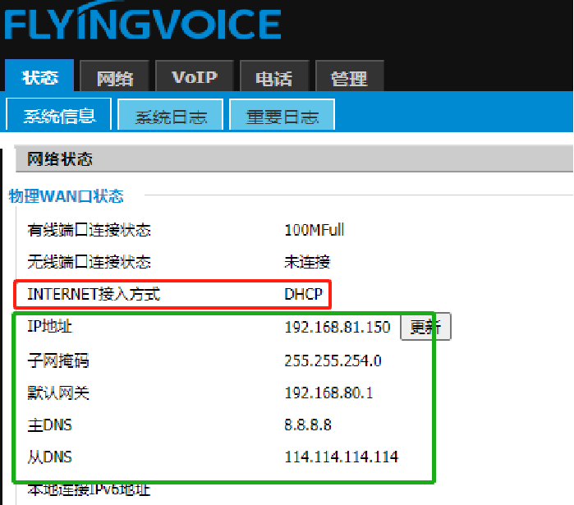Click the default gateway value 192.168.80.1

pyautogui.click(x=328, y=393)
